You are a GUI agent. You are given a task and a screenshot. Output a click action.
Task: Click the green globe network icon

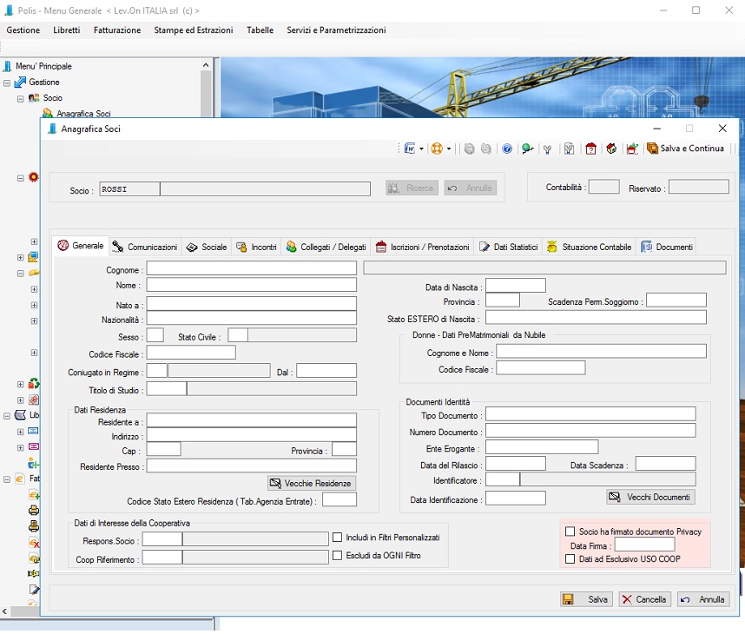click(527, 149)
